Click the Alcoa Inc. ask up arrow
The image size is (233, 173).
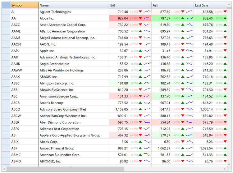point(183,18)
